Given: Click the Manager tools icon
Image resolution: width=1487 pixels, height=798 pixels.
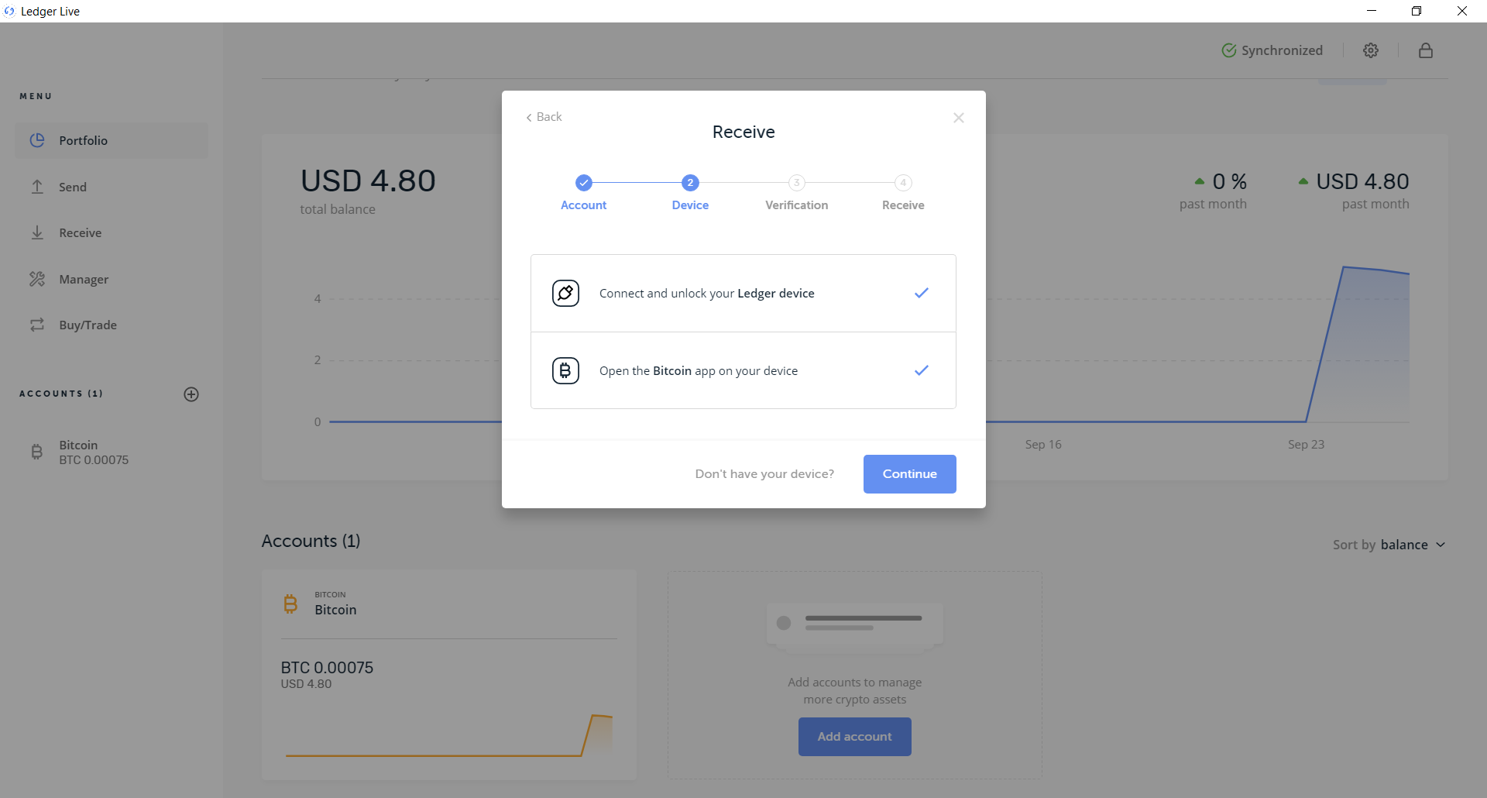Looking at the screenshot, I should 37,279.
